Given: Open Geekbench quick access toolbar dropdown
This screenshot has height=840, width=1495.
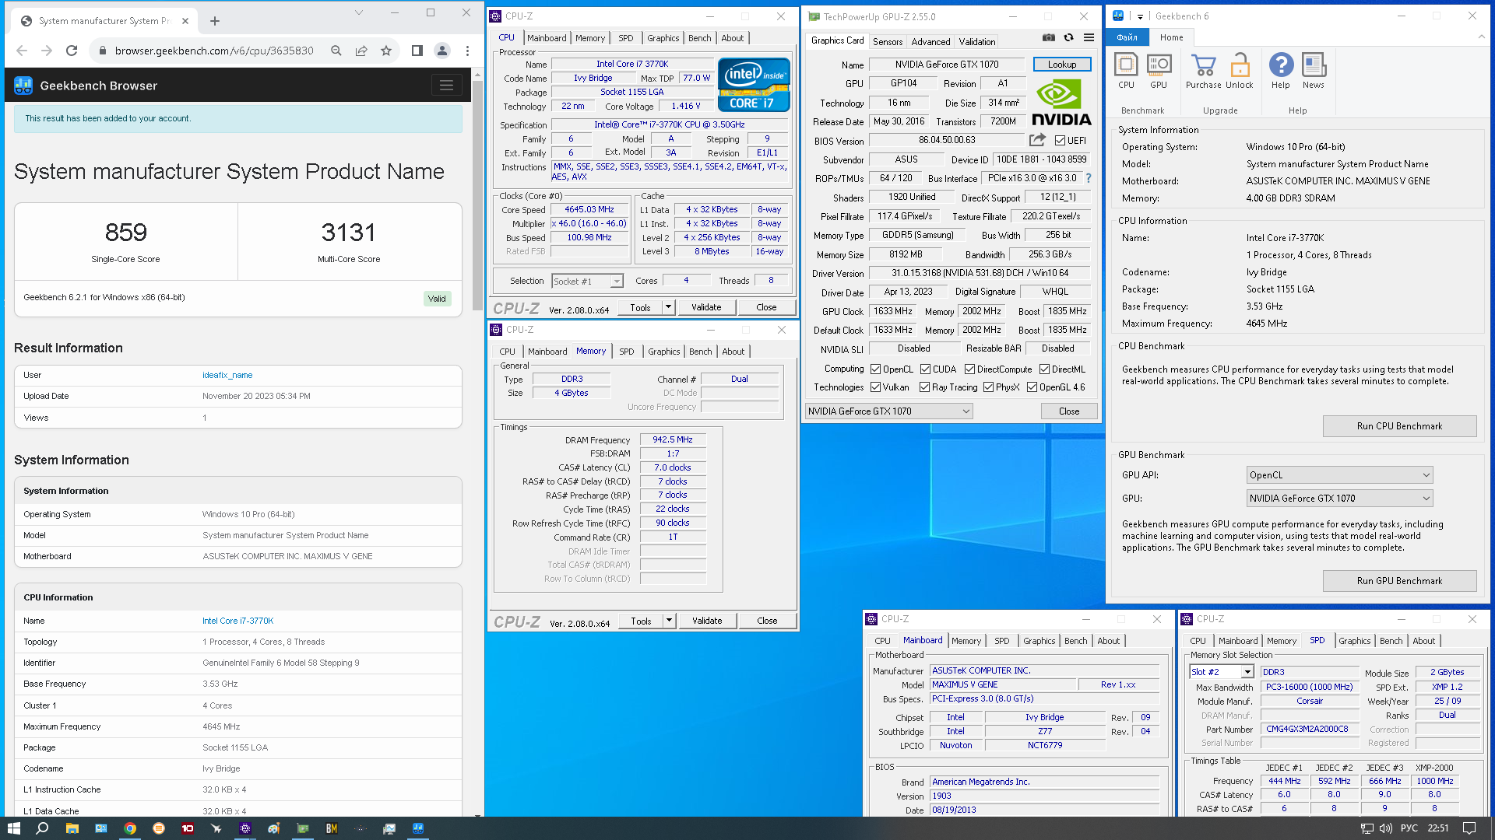Looking at the screenshot, I should (x=1140, y=16).
